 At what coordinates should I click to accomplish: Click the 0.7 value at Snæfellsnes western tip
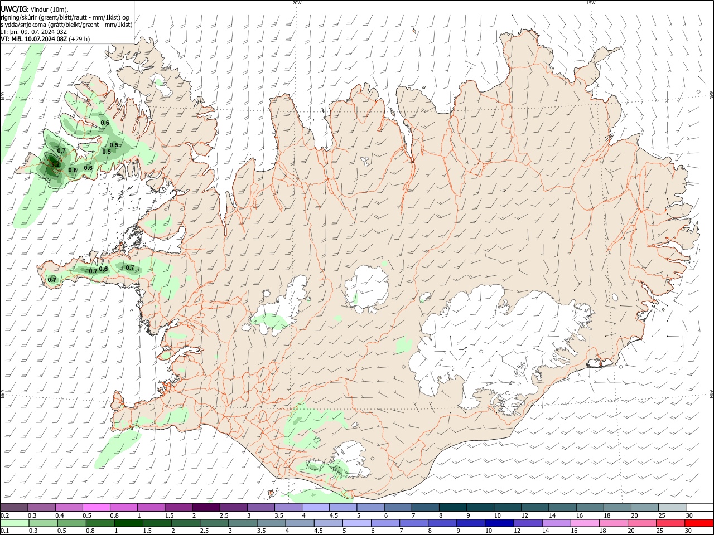tap(52, 280)
